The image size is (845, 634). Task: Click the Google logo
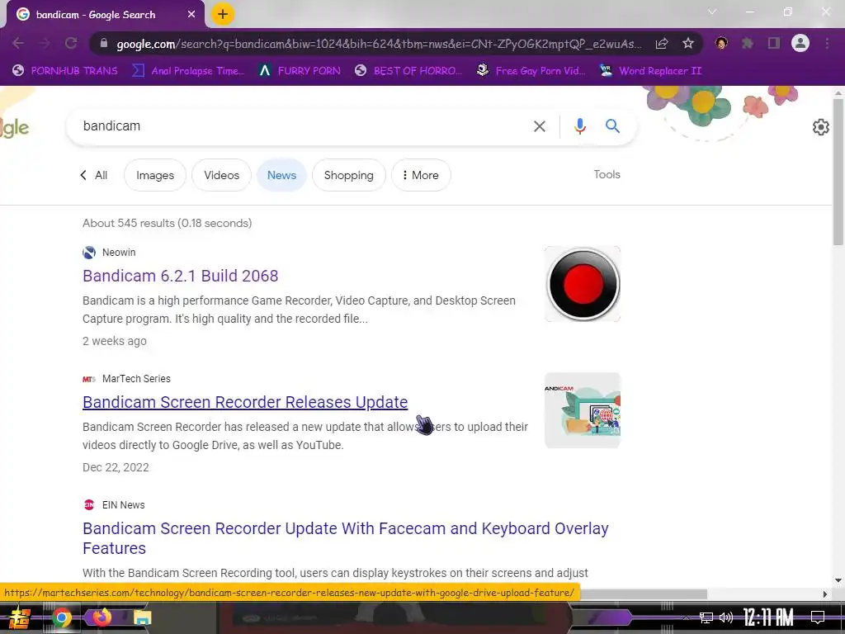pyautogui.click(x=15, y=128)
